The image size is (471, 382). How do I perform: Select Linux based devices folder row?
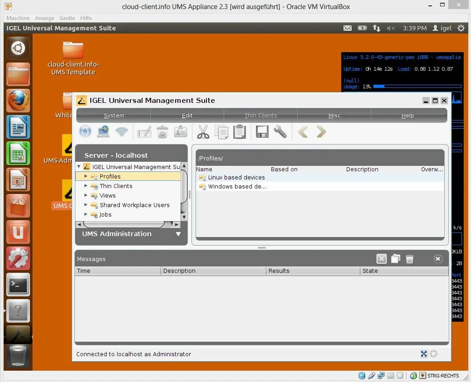point(320,177)
